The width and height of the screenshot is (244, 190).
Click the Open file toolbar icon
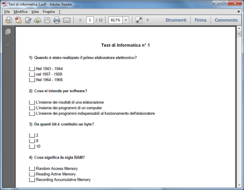pos(9,20)
